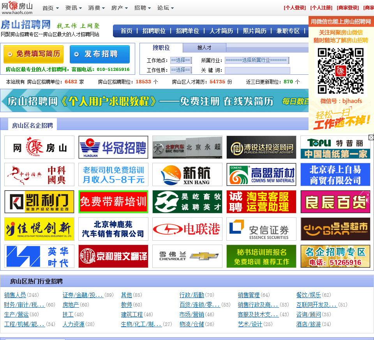
Task: Open the 工作性质 dropdown
Action: click(x=181, y=70)
